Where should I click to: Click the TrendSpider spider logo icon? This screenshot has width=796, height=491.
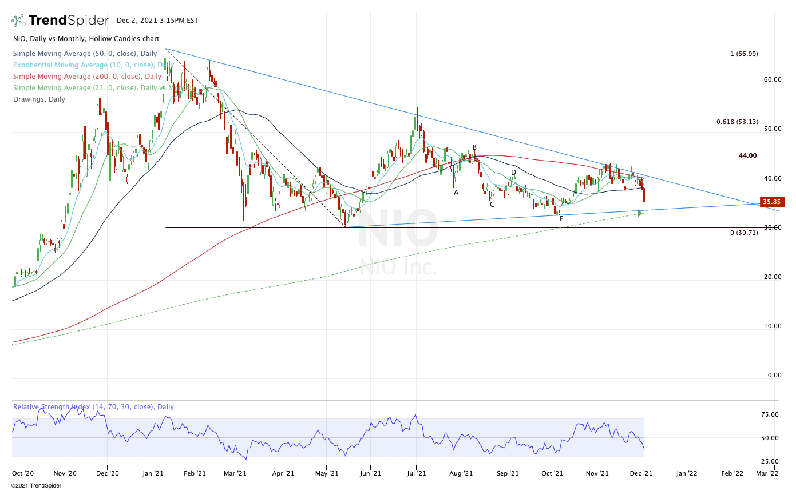click(18, 21)
